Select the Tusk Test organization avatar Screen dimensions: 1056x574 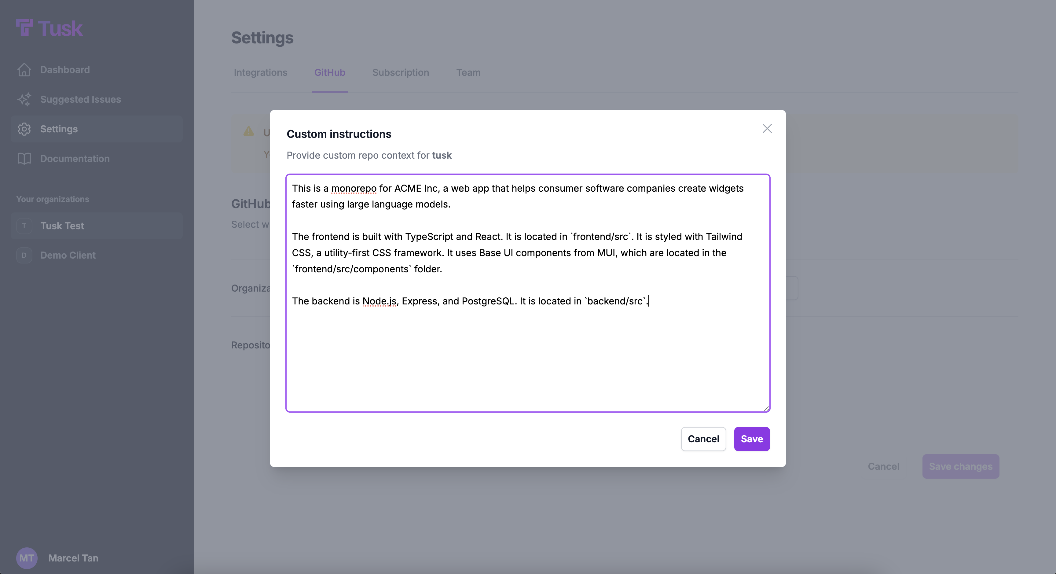pyautogui.click(x=24, y=226)
